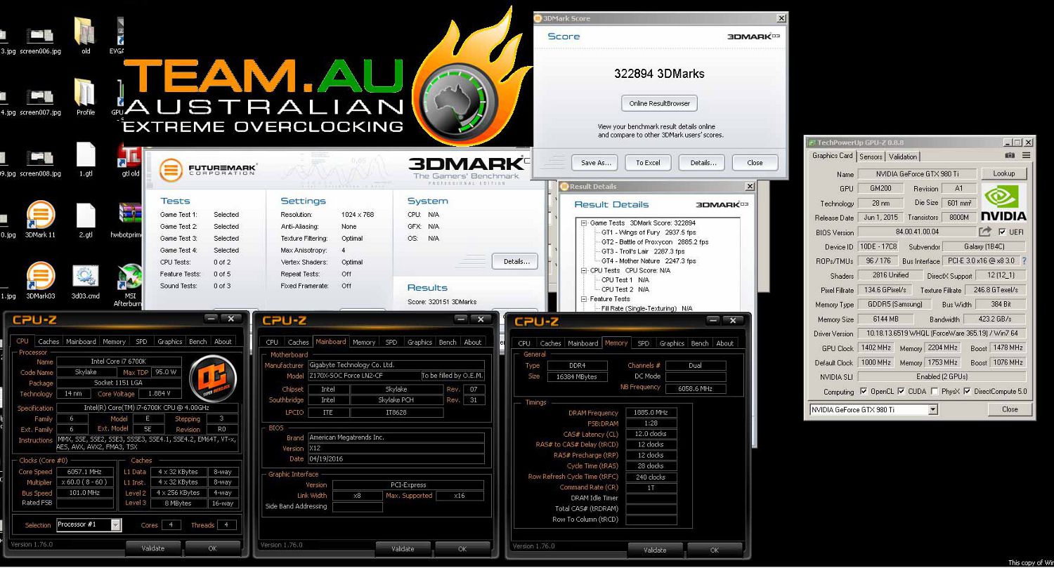Click the bus interface question mark icon
Image resolution: width=1054 pixels, height=568 pixels.
[1024, 261]
